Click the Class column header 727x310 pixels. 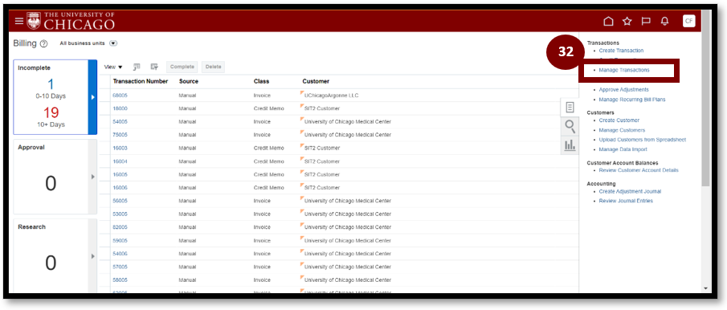[x=262, y=82]
